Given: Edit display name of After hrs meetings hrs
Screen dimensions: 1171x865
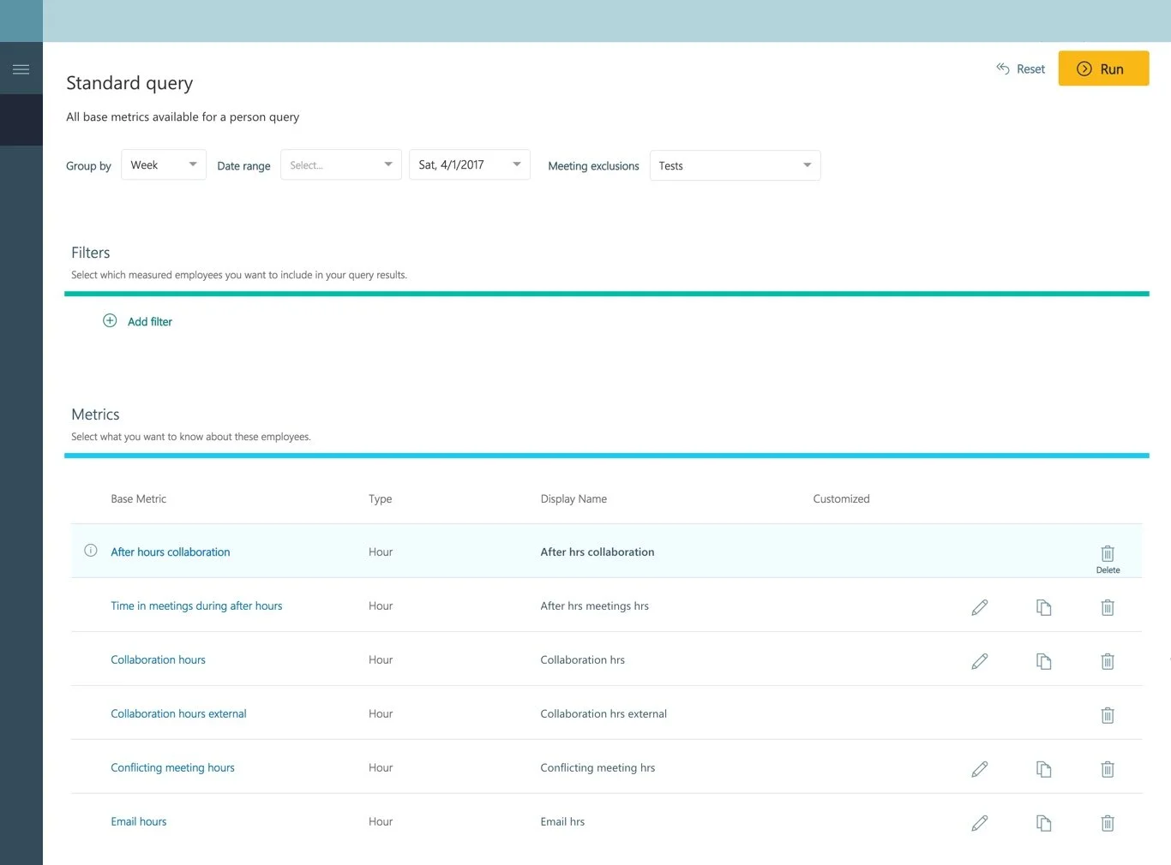Looking at the screenshot, I should point(980,607).
